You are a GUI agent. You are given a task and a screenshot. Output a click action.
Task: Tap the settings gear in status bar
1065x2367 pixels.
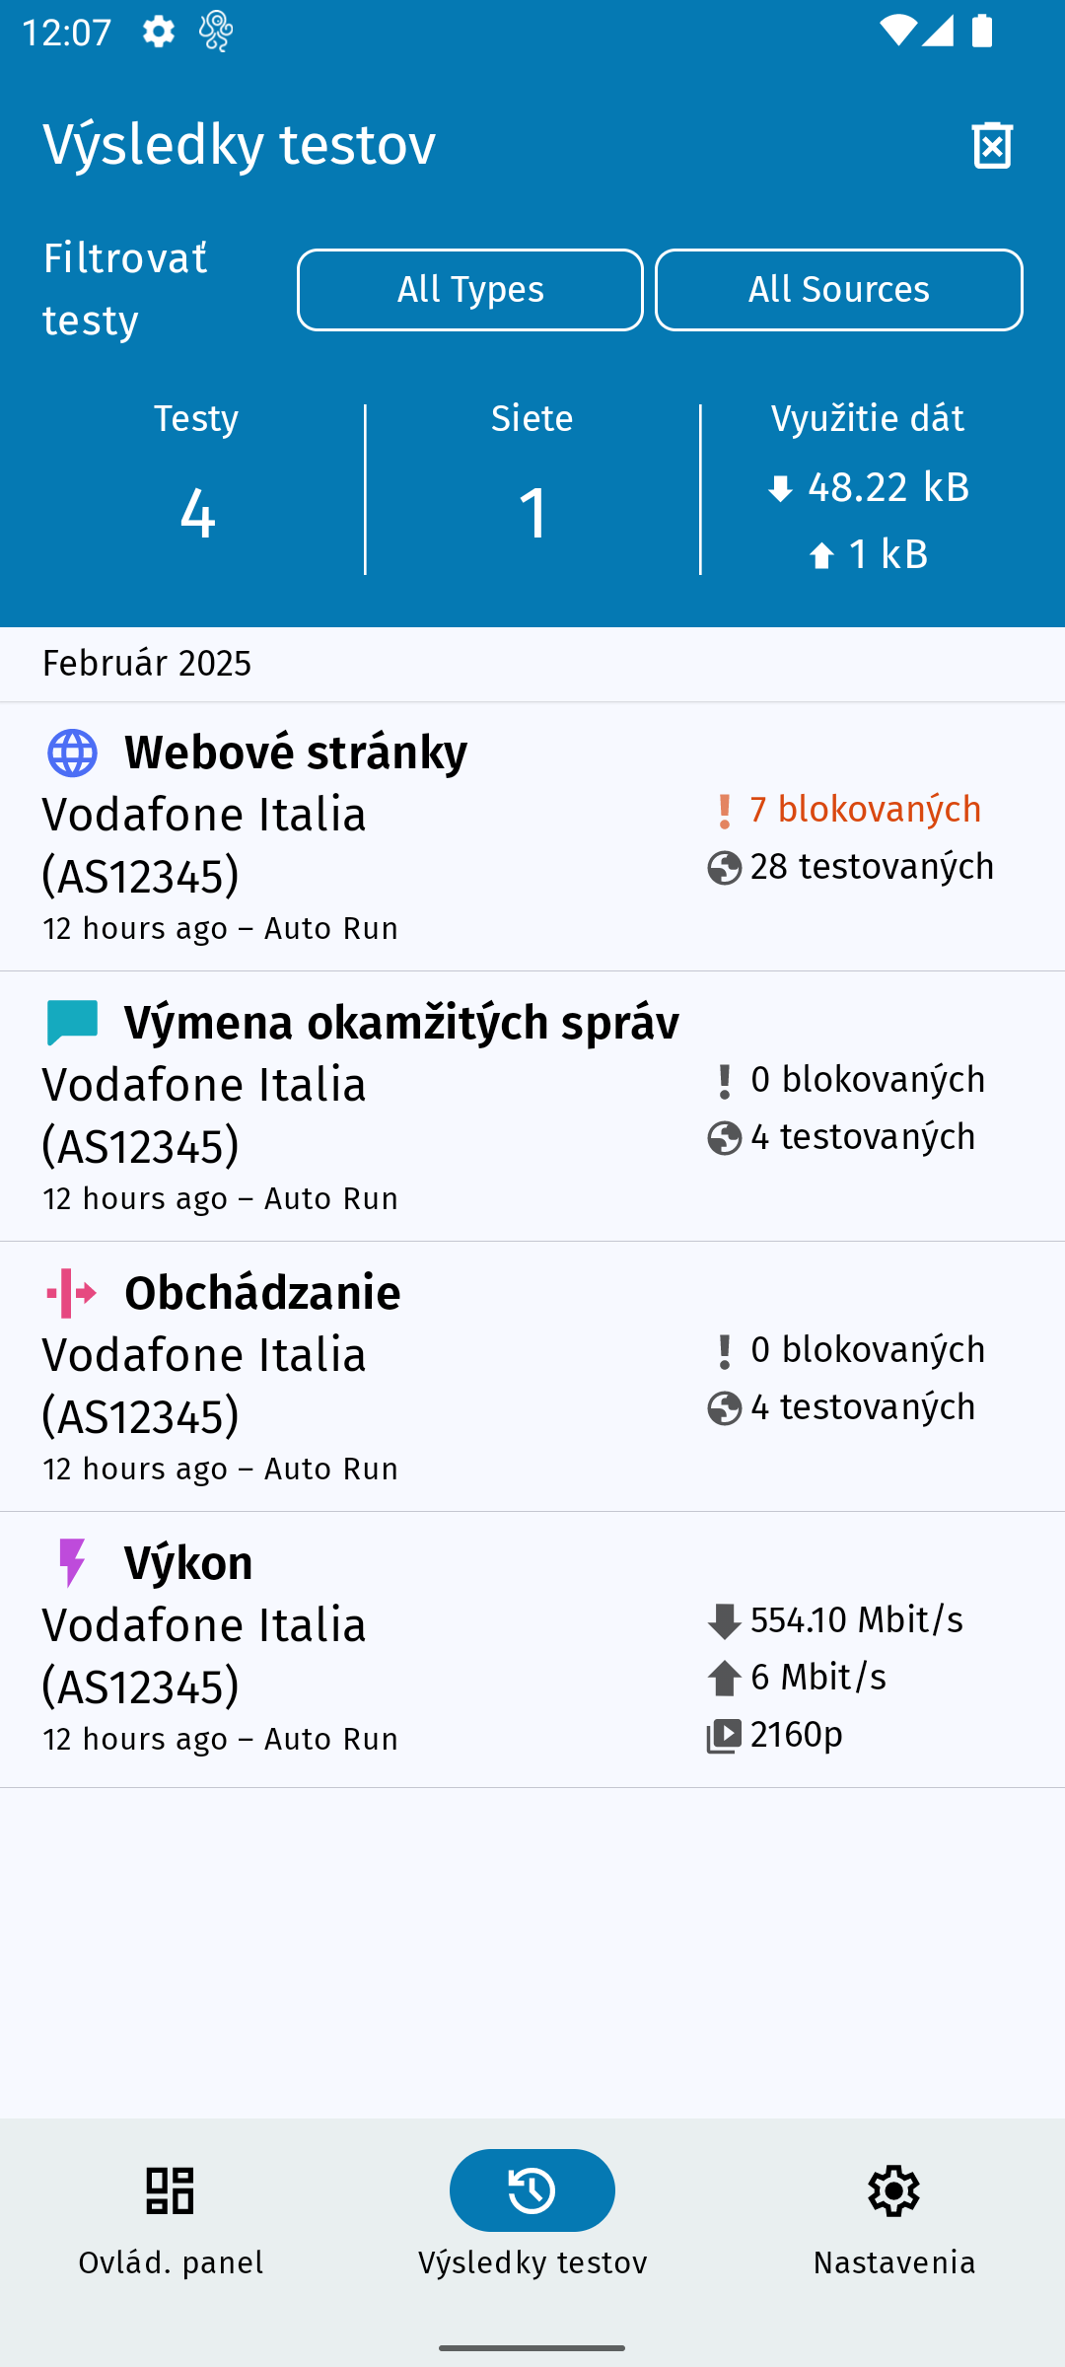[159, 32]
